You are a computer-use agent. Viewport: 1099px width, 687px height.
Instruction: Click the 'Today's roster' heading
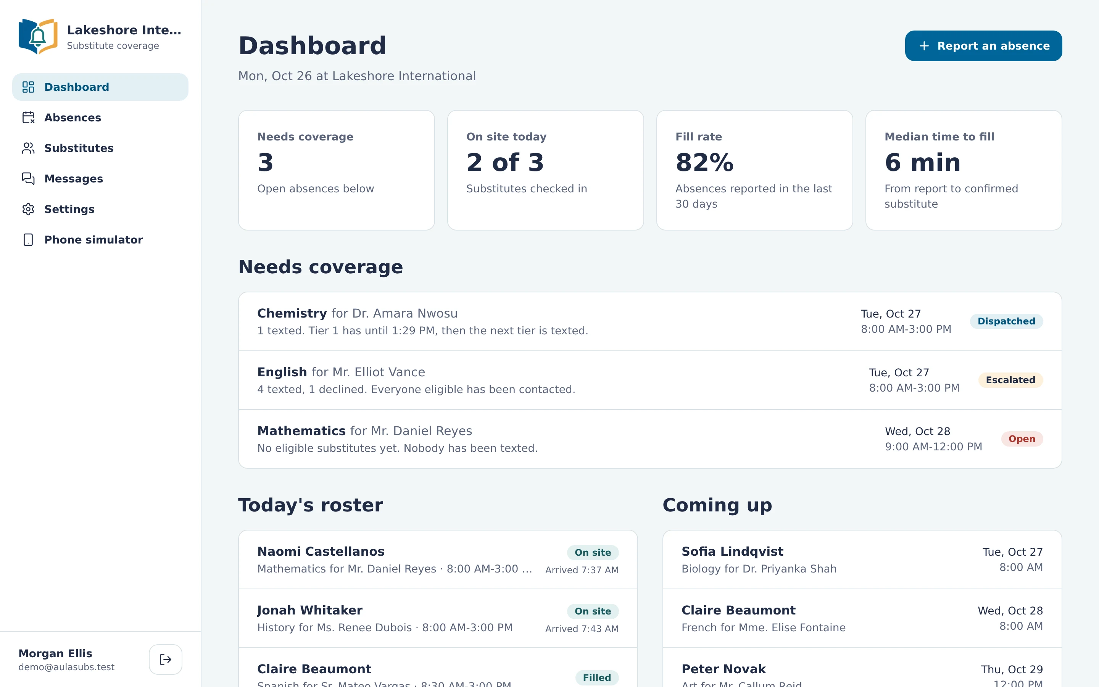[311, 505]
